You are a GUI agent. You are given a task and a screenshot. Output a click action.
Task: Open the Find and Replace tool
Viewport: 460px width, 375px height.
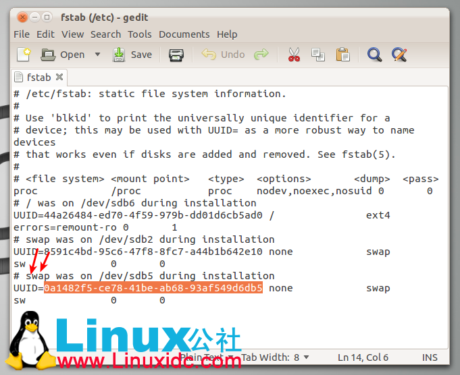tap(399, 55)
